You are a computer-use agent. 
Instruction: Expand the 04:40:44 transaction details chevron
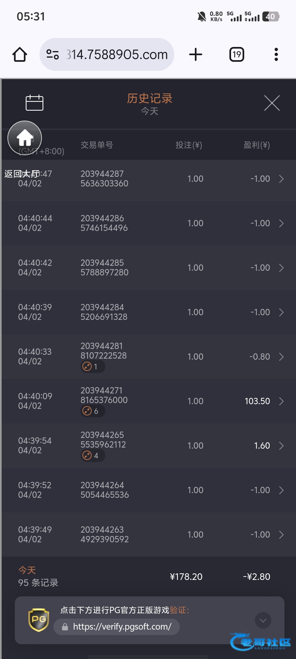pos(281,223)
